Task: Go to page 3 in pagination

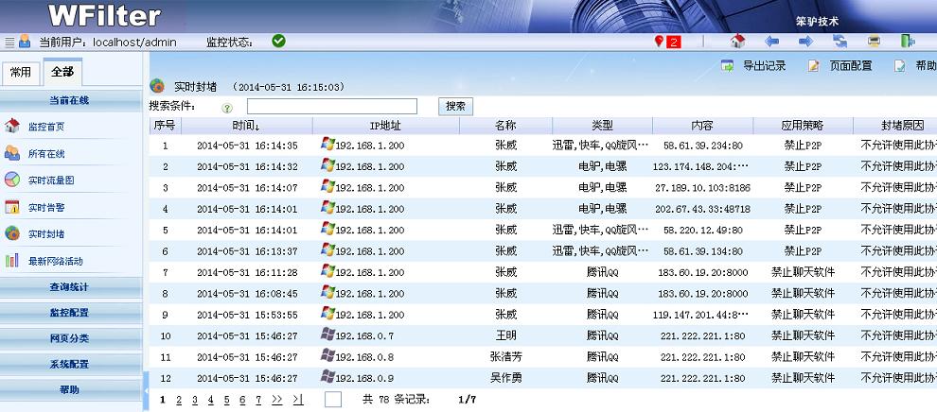Action: (x=195, y=400)
